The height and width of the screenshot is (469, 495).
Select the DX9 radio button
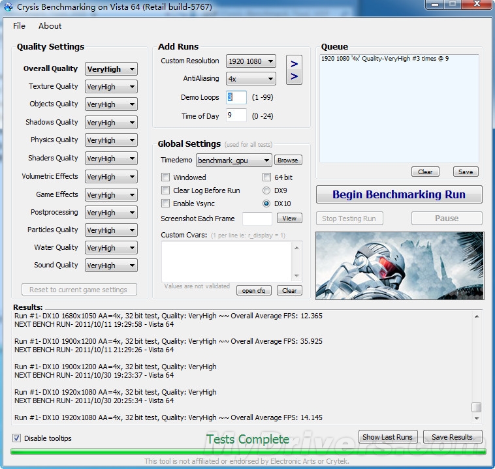tap(266, 190)
